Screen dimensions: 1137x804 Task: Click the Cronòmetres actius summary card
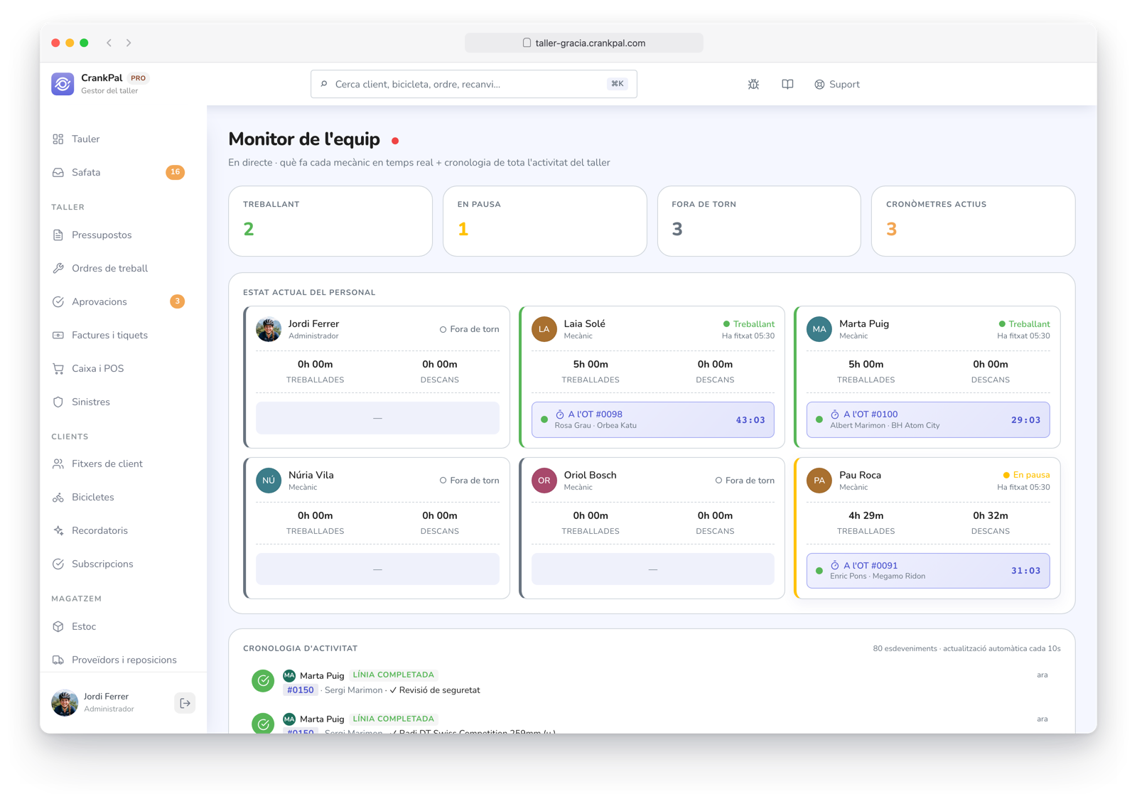click(974, 221)
